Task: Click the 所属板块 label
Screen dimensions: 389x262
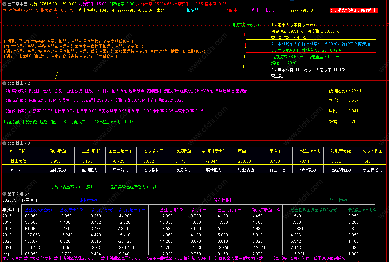Action: 16,91
